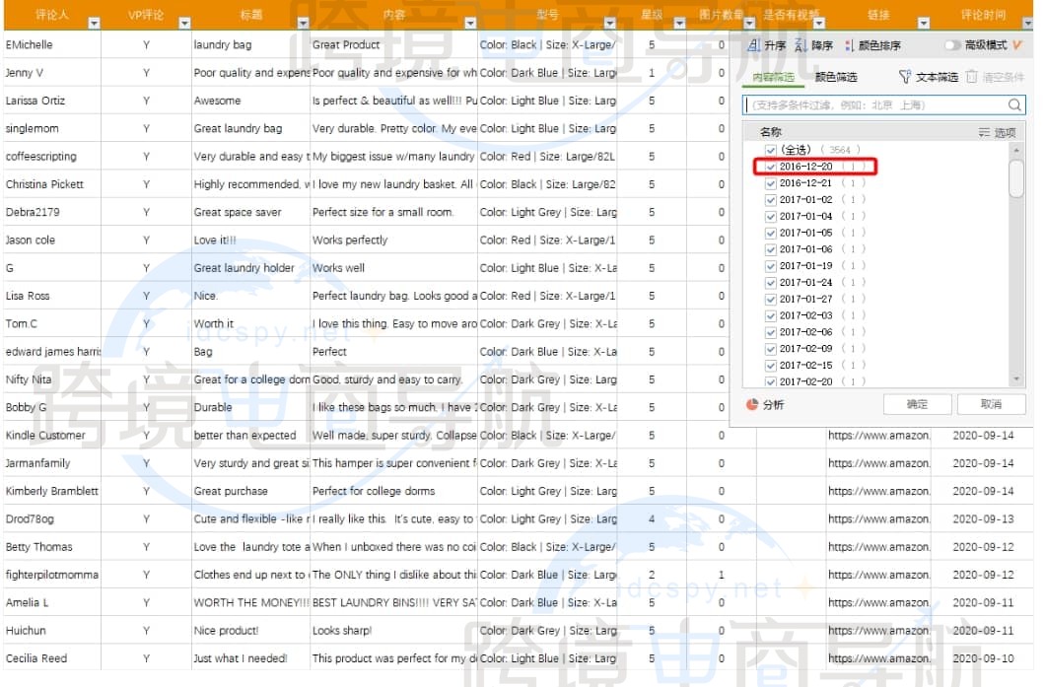The height and width of the screenshot is (687, 1045).
Task: Click the search magnifier in filter box
Action: pyautogui.click(x=1014, y=104)
